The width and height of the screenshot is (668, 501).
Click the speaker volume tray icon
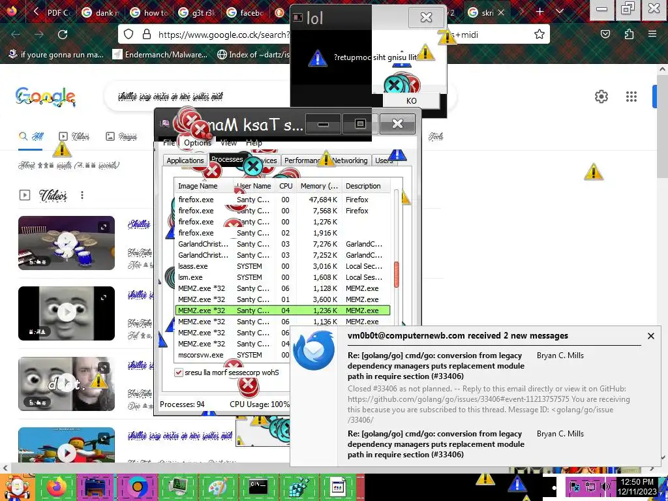click(x=605, y=487)
